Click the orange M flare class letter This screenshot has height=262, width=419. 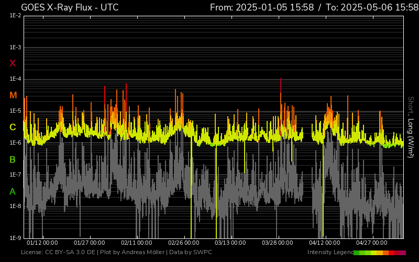click(13, 95)
